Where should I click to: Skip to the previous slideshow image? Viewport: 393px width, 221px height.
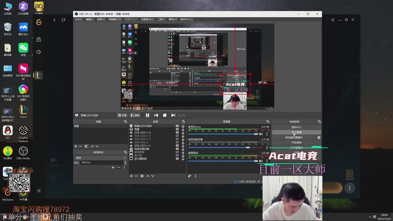[156, 115]
